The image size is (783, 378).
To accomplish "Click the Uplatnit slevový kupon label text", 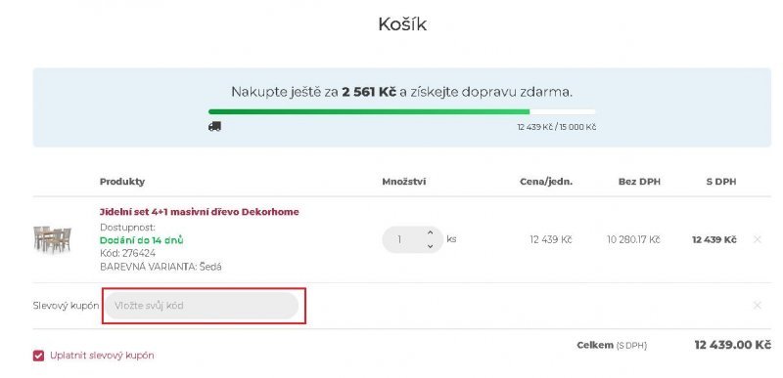I will (x=102, y=356).
